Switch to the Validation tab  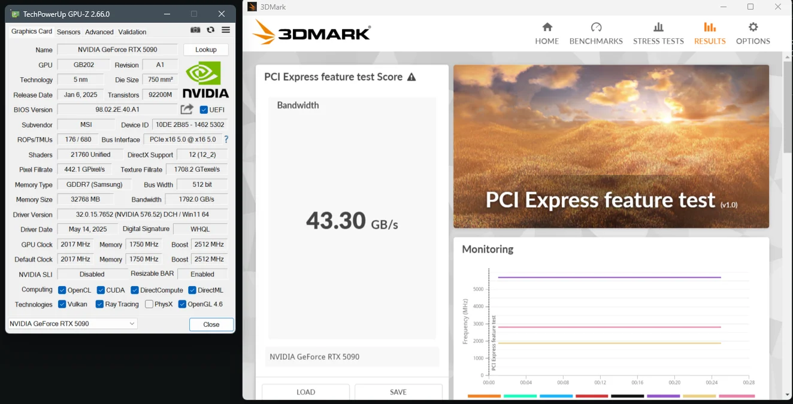point(132,32)
